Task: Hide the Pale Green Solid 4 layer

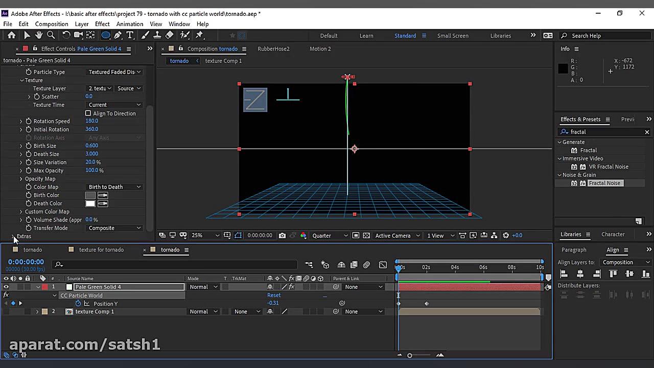Action: point(6,287)
